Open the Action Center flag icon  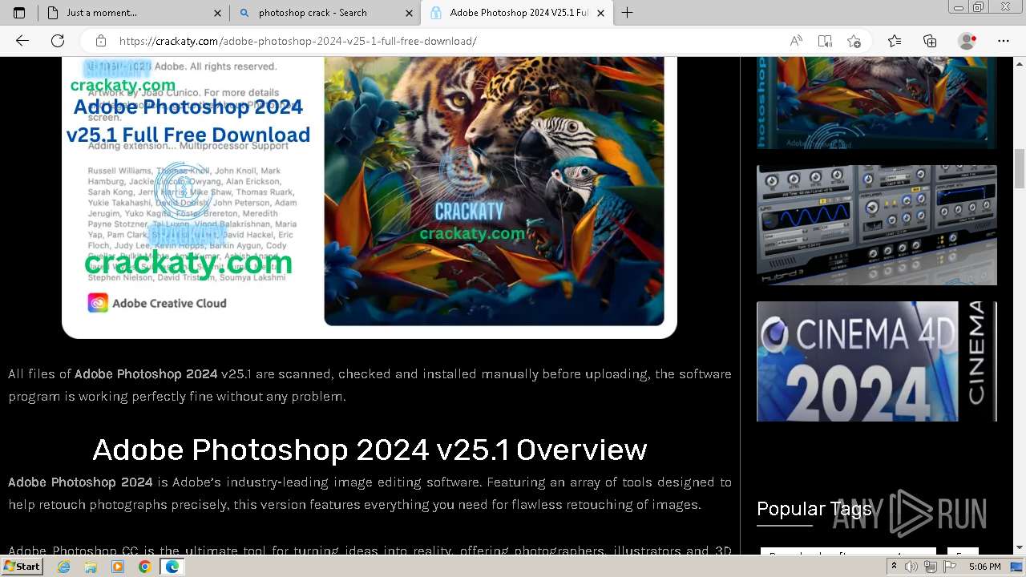tap(949, 567)
